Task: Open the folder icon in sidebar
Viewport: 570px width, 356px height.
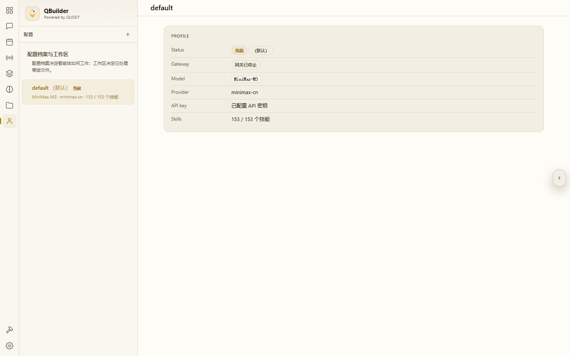Action: coord(9,105)
